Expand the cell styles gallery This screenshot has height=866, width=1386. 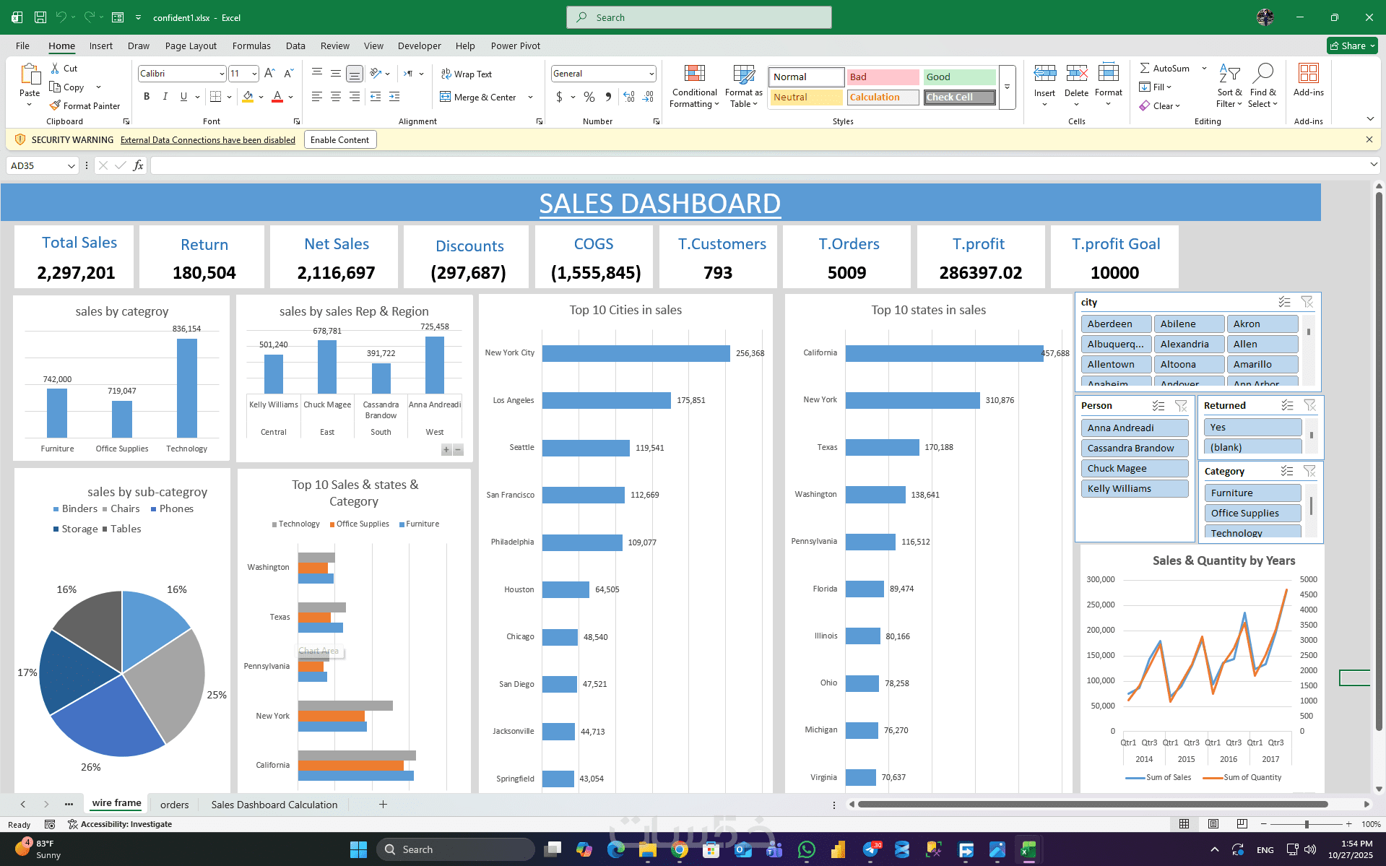click(x=1008, y=87)
